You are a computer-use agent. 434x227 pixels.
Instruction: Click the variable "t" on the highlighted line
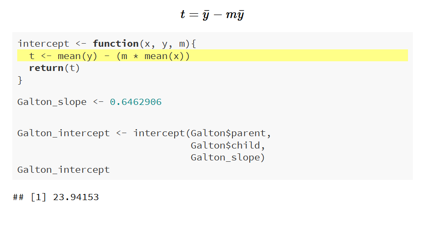tap(32, 56)
